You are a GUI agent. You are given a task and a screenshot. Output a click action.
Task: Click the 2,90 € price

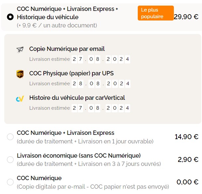pos(188,160)
